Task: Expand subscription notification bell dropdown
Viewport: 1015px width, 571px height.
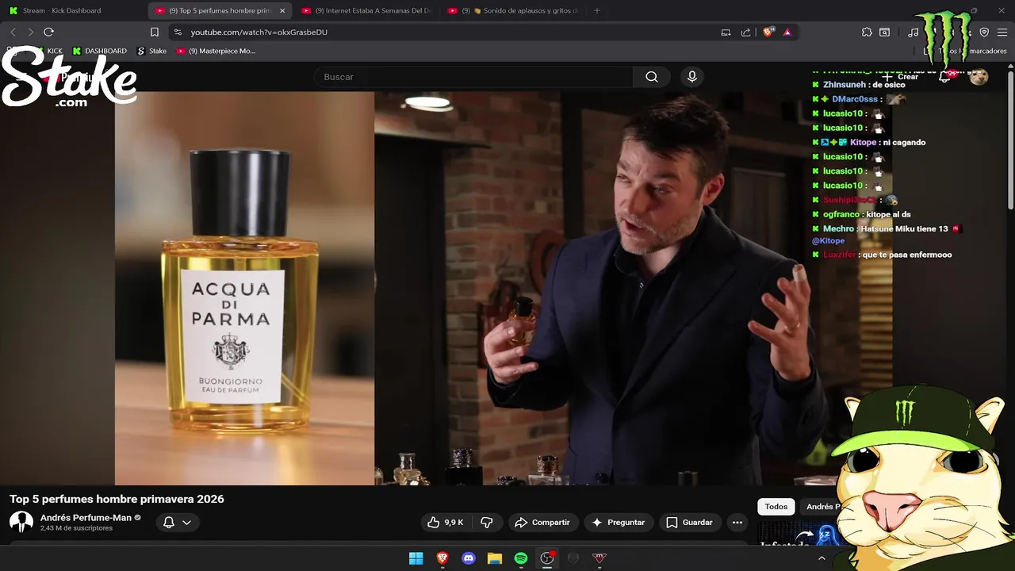Action: (178, 522)
